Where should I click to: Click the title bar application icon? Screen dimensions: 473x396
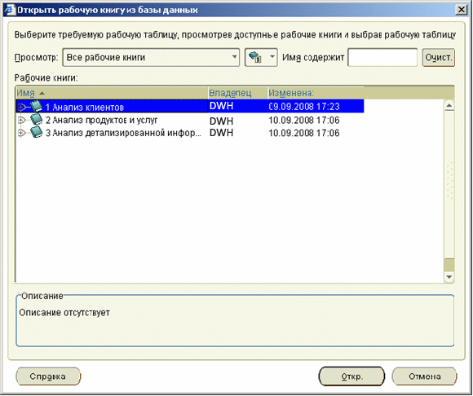tap(10, 10)
